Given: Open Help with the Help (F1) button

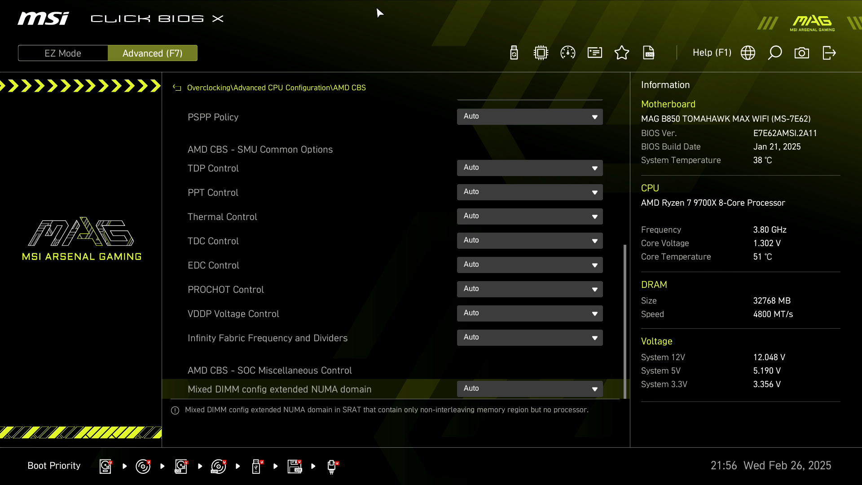Looking at the screenshot, I should coord(712,53).
